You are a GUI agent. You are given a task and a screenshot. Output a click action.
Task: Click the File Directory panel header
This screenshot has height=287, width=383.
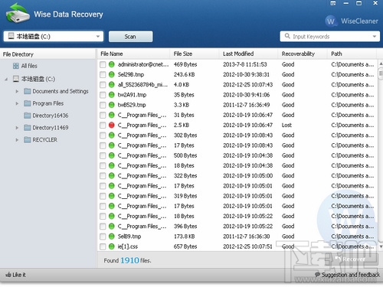[x=47, y=54]
